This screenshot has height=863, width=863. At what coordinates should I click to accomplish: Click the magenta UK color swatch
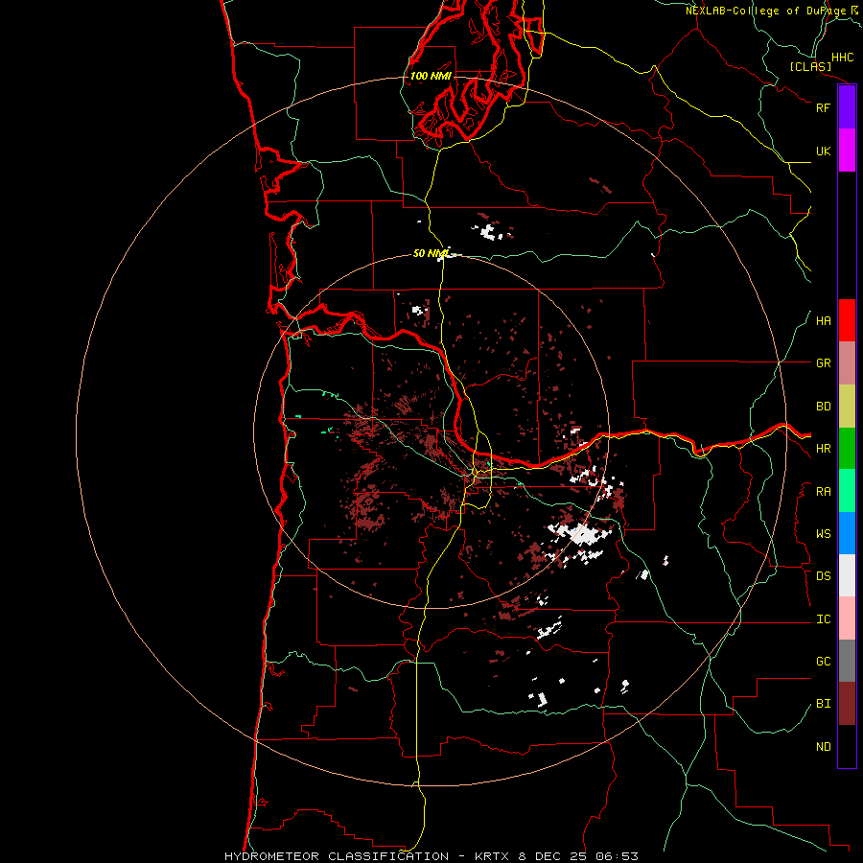[847, 151]
